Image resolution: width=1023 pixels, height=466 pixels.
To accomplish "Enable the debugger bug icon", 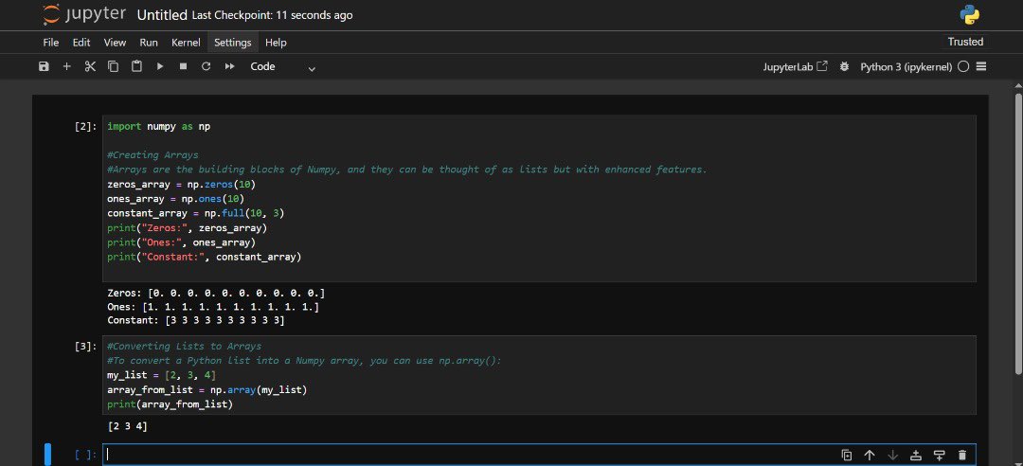I will (x=844, y=66).
